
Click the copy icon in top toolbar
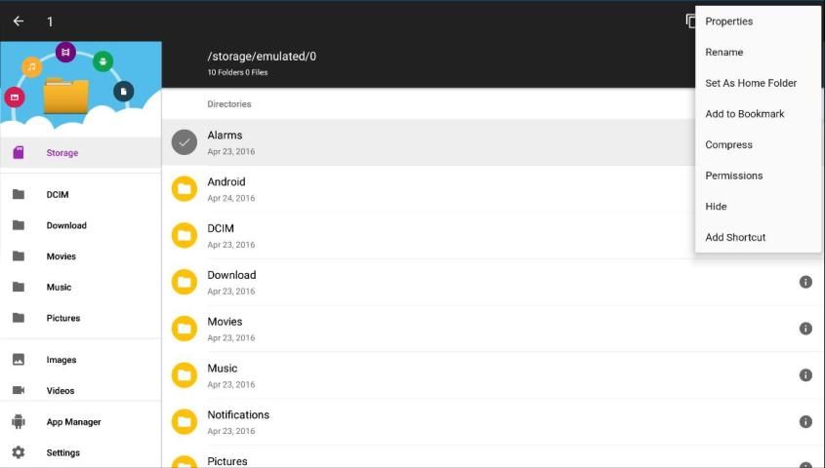click(x=689, y=20)
